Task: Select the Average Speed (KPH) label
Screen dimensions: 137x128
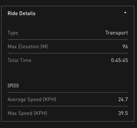Action: (x=32, y=99)
